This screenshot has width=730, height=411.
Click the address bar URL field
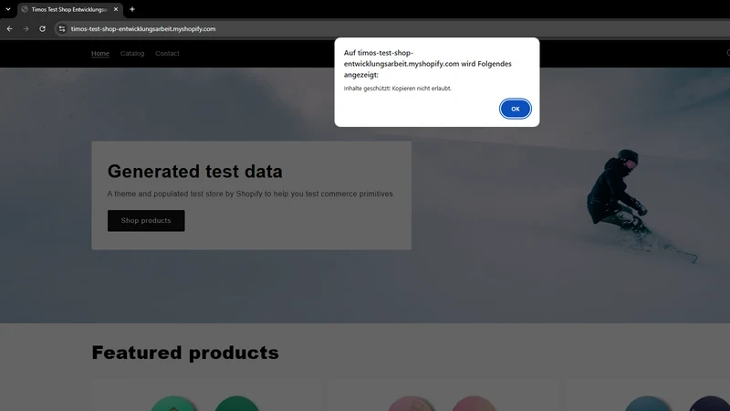(391, 29)
